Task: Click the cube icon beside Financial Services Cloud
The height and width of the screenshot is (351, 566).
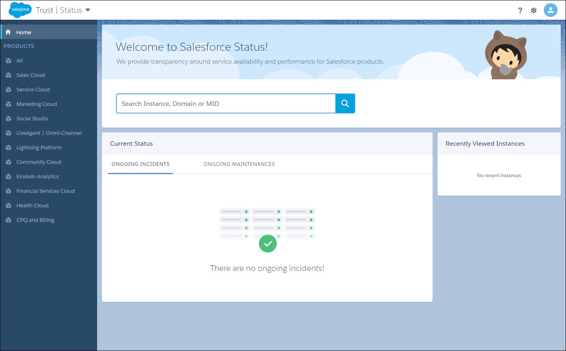Action: point(8,191)
